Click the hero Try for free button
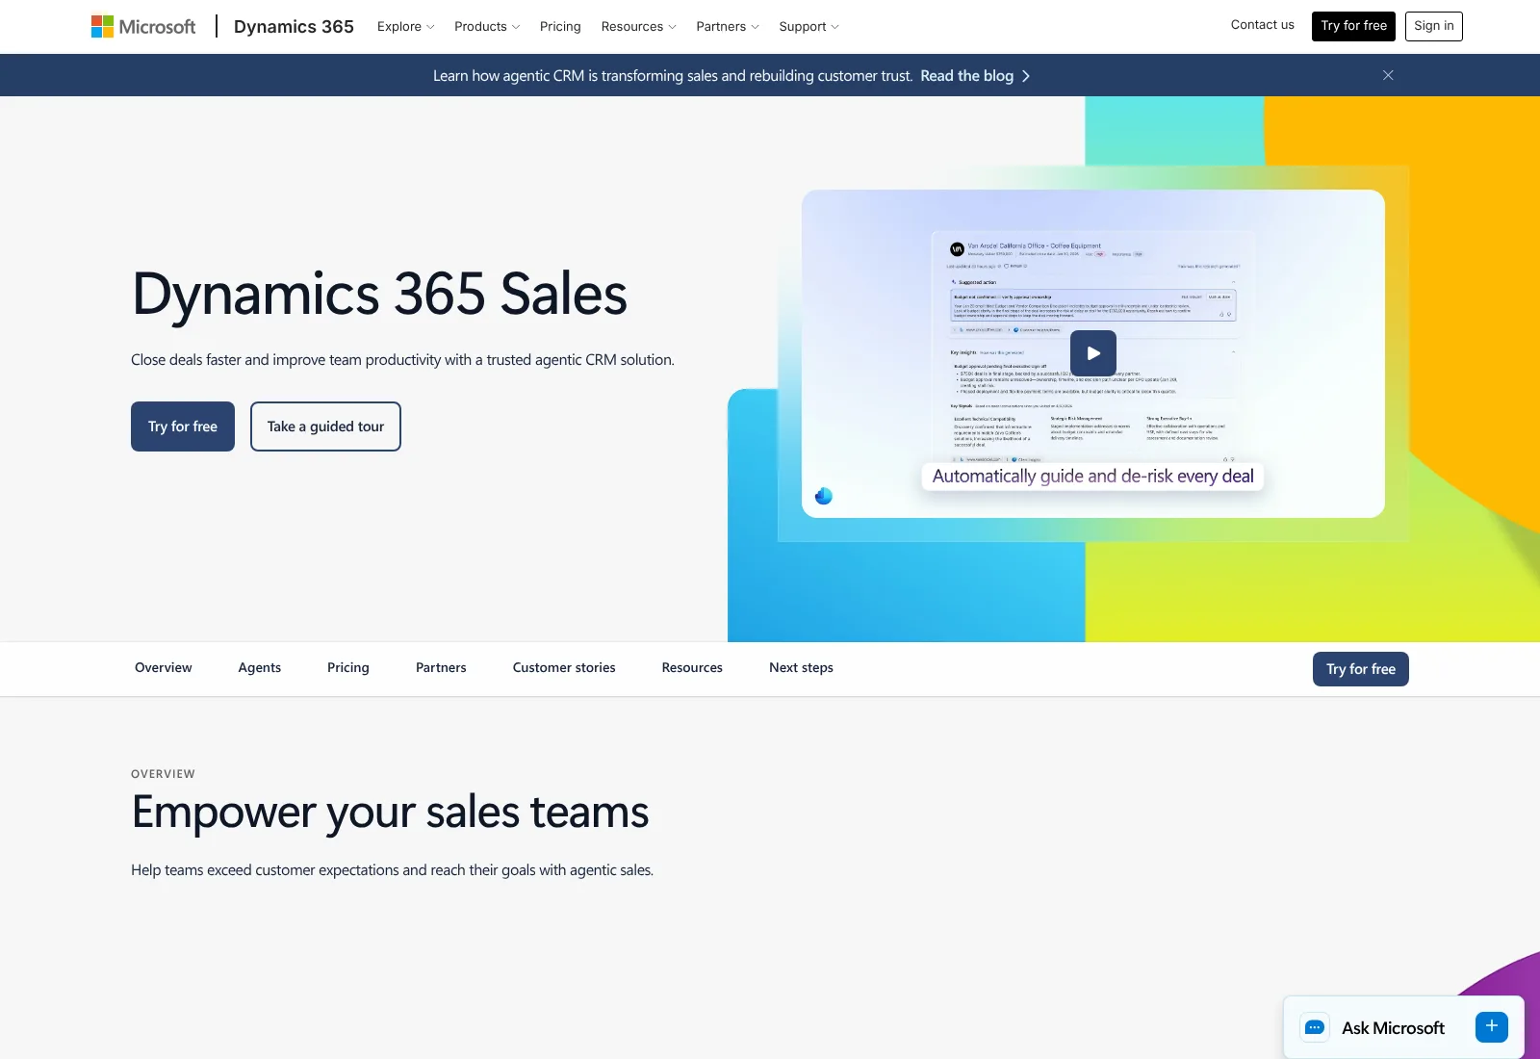The image size is (1540, 1059). click(x=183, y=426)
